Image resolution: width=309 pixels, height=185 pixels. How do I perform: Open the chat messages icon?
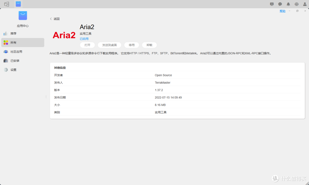pyautogui.click(x=280, y=4)
